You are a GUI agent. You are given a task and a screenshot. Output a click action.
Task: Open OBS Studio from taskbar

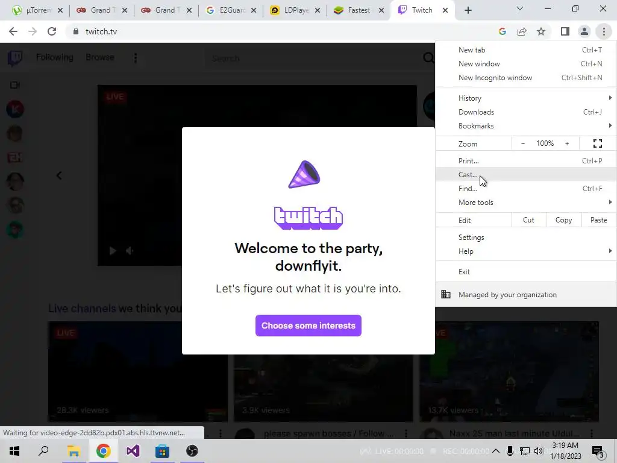point(192,451)
